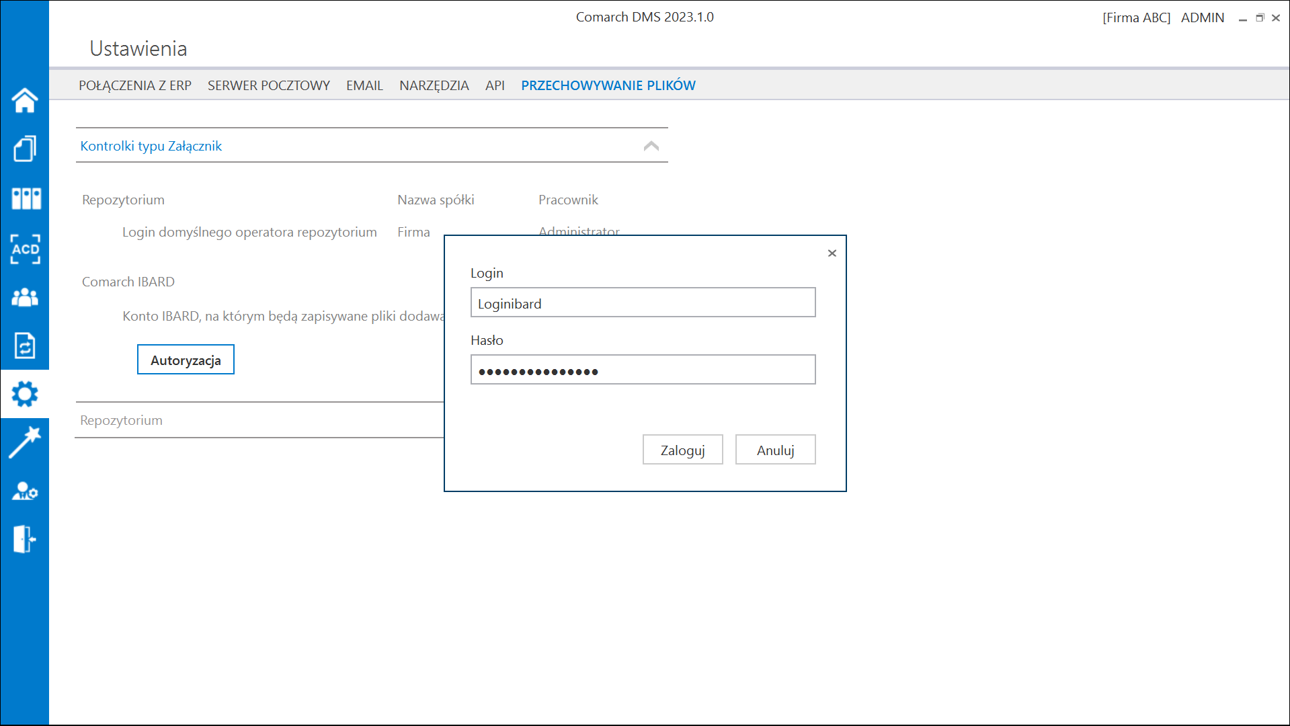The height and width of the screenshot is (726, 1290).
Task: Select the Hasło password field
Action: 642,370
